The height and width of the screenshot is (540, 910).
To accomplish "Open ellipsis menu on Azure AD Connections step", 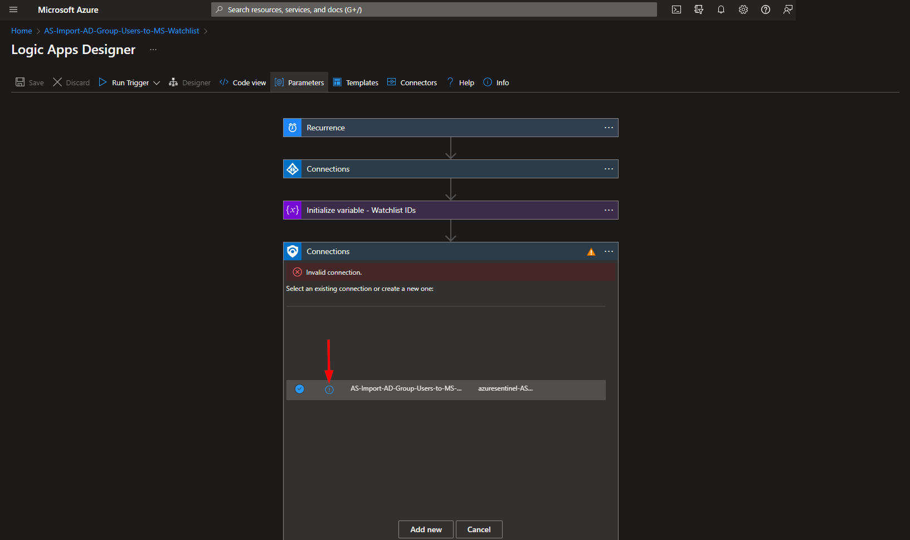I will [609, 169].
